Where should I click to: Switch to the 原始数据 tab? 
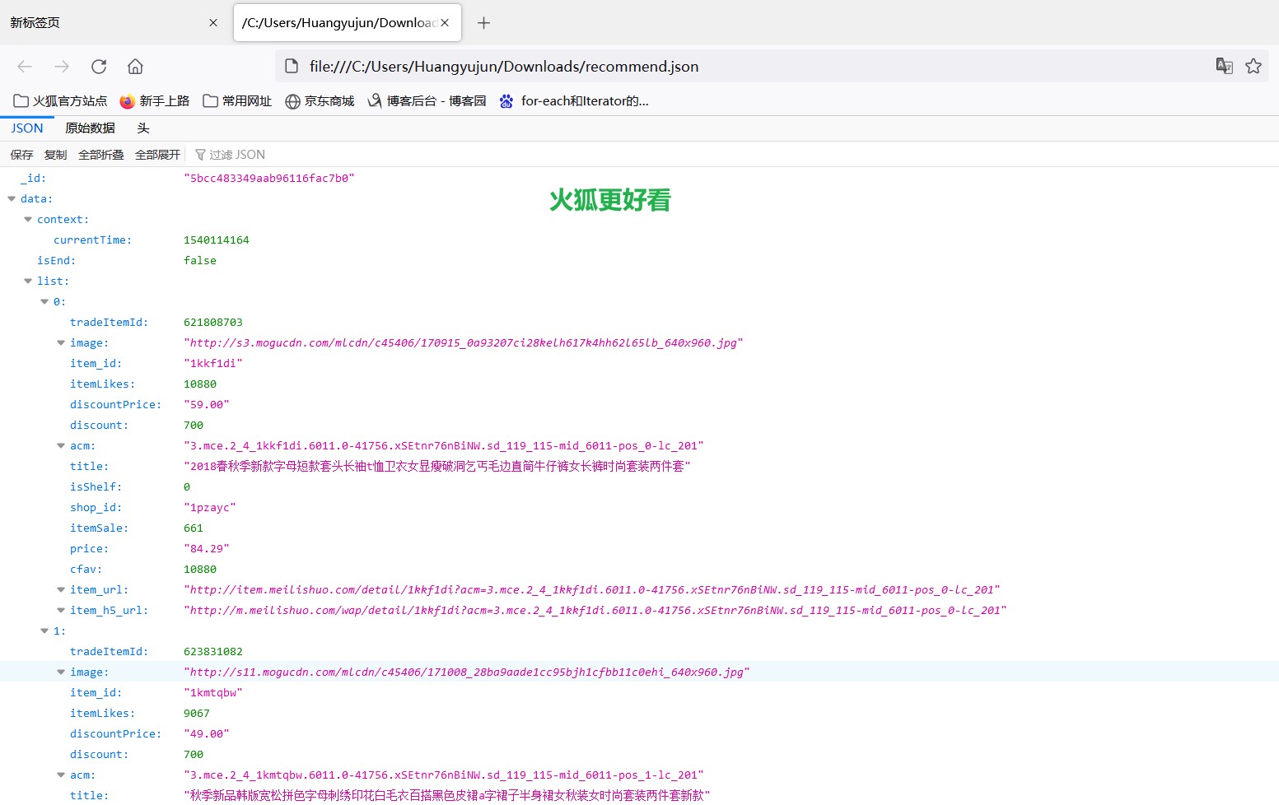90,128
